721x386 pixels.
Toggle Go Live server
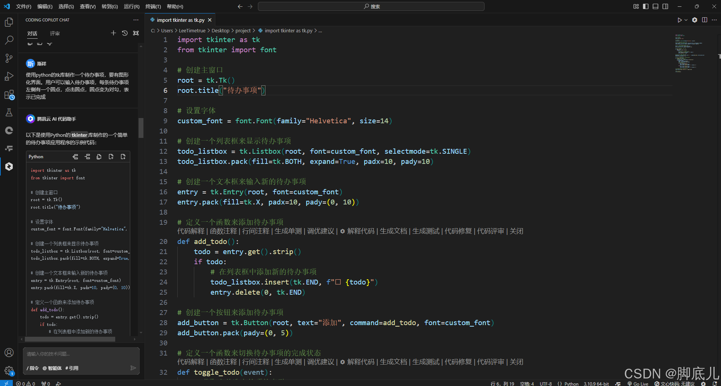[x=638, y=384]
